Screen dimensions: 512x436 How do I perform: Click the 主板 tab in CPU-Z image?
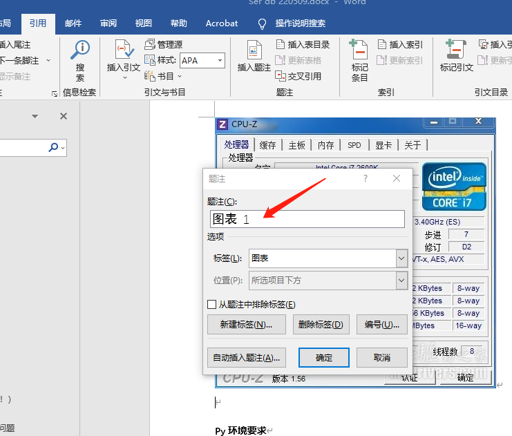tap(296, 145)
